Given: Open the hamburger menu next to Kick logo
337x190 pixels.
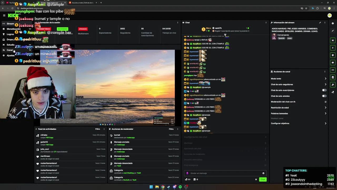Looking at the screenshot, I should click(x=4, y=16).
